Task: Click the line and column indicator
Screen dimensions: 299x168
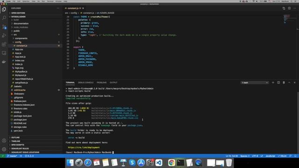Action: coord(232,156)
